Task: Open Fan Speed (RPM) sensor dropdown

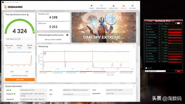Action: [x=159, y=43]
